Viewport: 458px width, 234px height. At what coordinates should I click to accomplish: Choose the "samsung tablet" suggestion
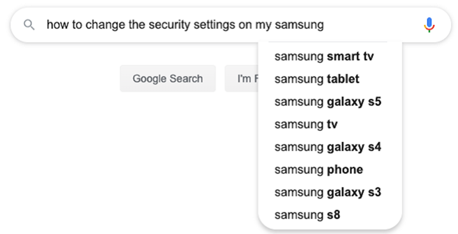point(317,79)
